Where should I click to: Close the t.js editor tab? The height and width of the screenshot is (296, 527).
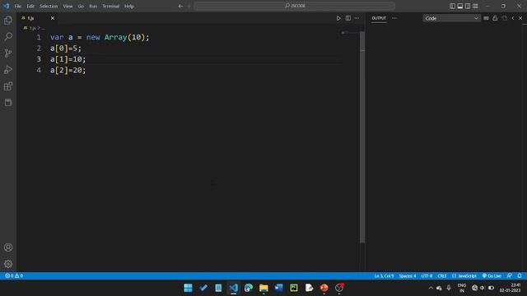(x=53, y=18)
